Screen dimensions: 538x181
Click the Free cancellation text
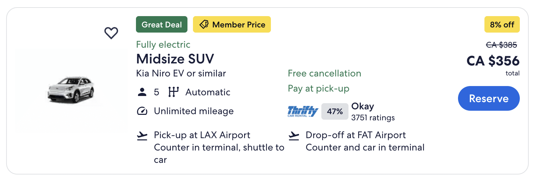324,73
